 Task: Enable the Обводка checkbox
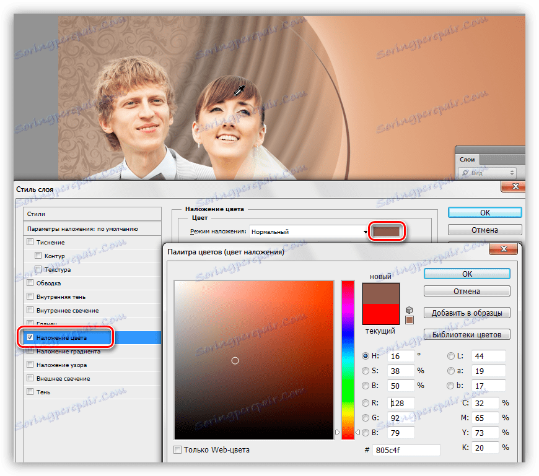coord(30,283)
